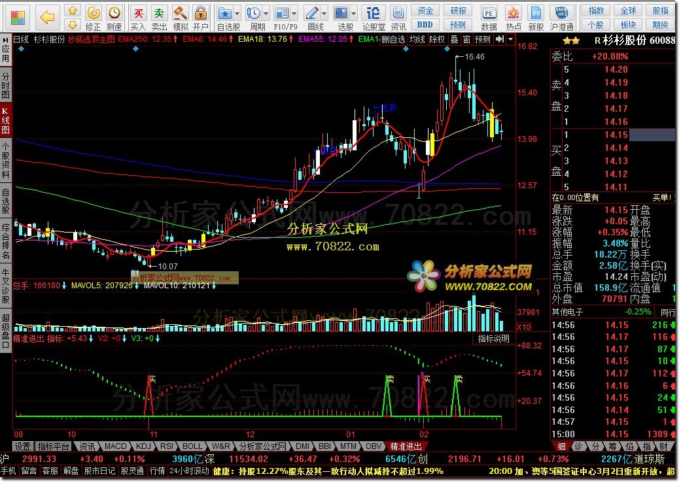Image resolution: width=681 pixels, height=483 pixels.
Task: Click the 研报 button
Action: point(458,10)
